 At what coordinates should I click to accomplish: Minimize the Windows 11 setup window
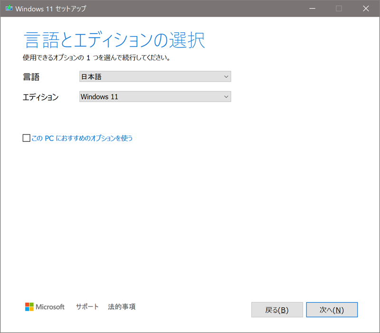(x=312, y=9)
